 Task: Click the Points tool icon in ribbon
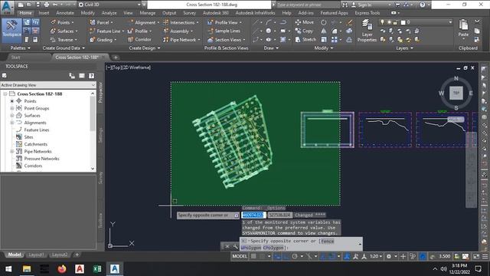tap(53, 22)
